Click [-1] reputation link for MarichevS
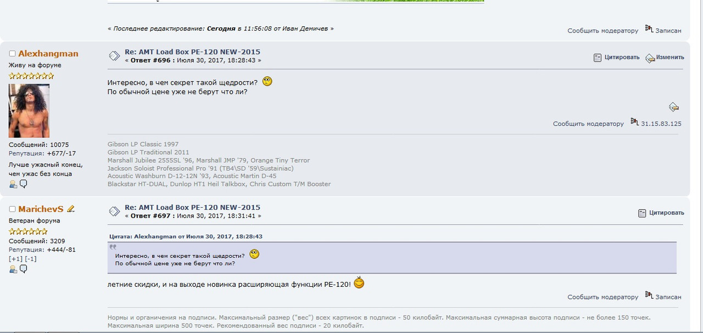The height and width of the screenshot is (333, 703). 30,259
